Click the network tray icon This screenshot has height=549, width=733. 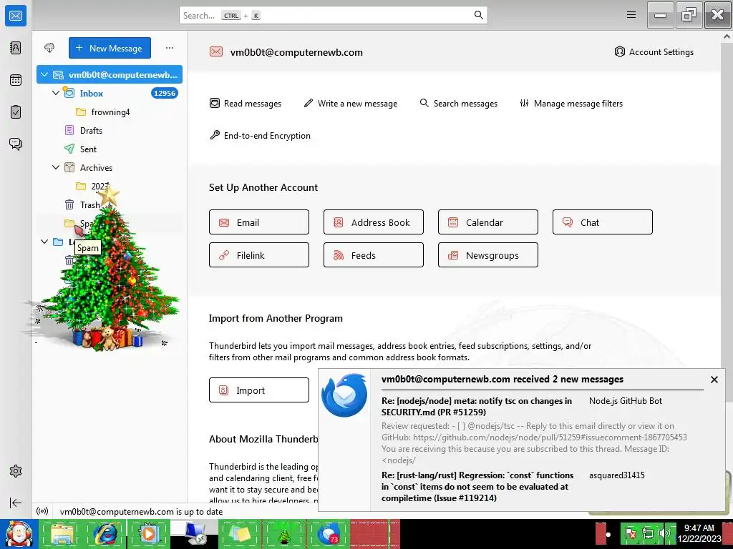tap(647, 533)
